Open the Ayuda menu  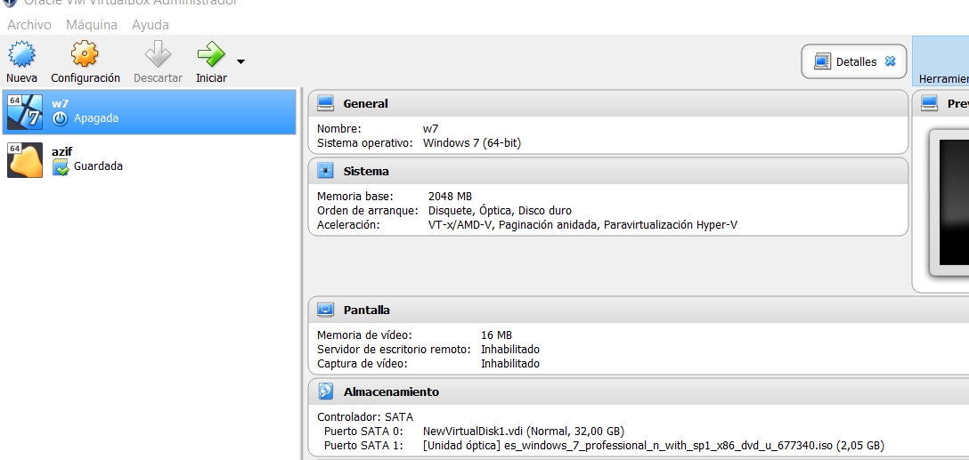point(151,25)
